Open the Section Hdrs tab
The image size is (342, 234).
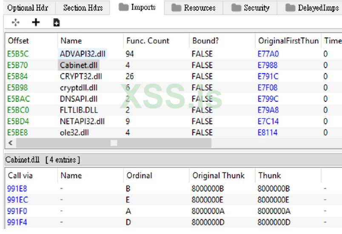pos(83,8)
